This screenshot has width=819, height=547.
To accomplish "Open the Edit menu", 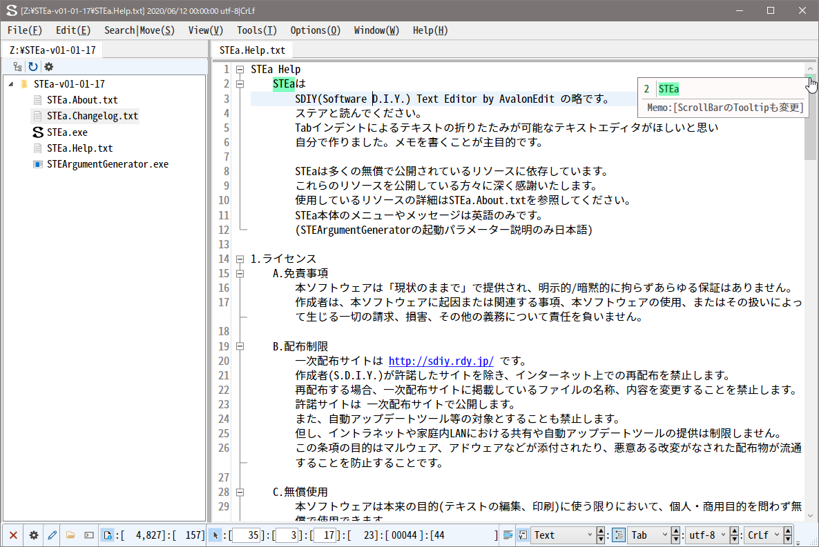I will point(73,30).
